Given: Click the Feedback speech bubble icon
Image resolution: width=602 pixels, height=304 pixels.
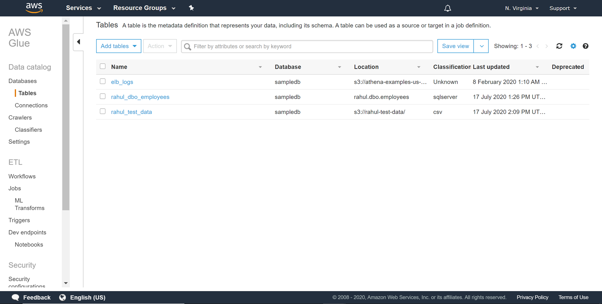Looking at the screenshot, I should [x=15, y=297].
